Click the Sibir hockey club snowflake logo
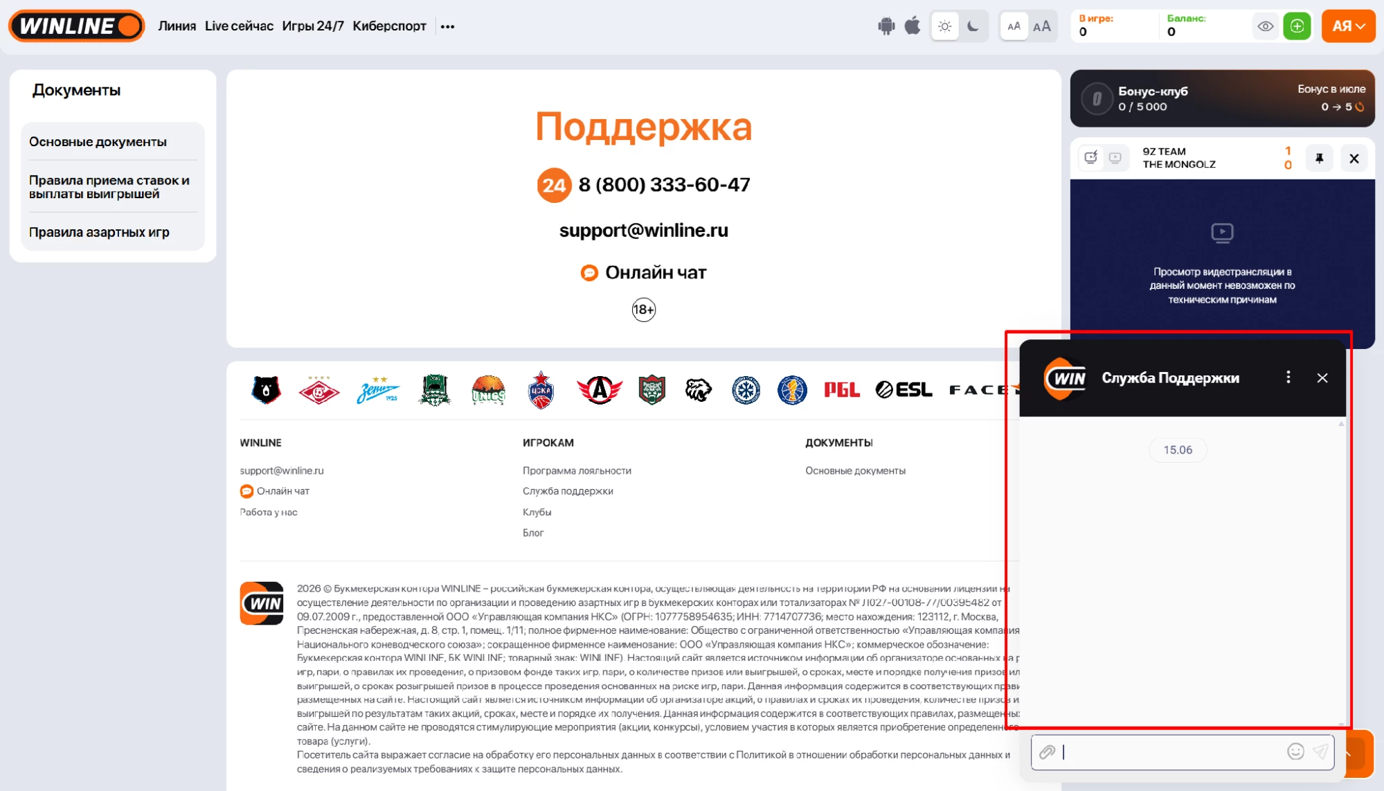The image size is (1384, 791). click(x=746, y=390)
